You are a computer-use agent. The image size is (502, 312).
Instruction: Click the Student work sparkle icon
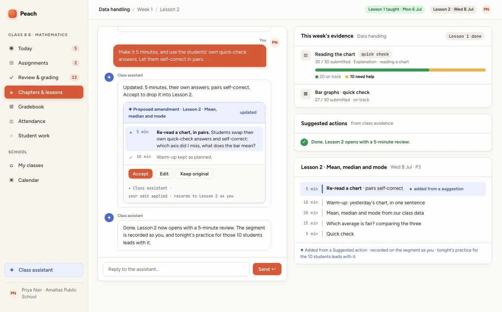pos(11,135)
